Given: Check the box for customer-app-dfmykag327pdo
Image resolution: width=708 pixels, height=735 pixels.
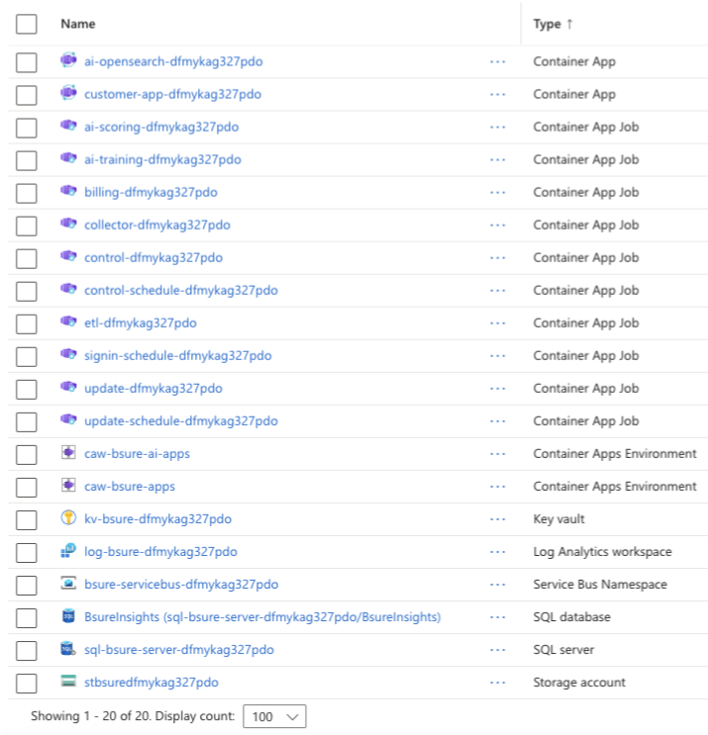Looking at the screenshot, I should 27,94.
